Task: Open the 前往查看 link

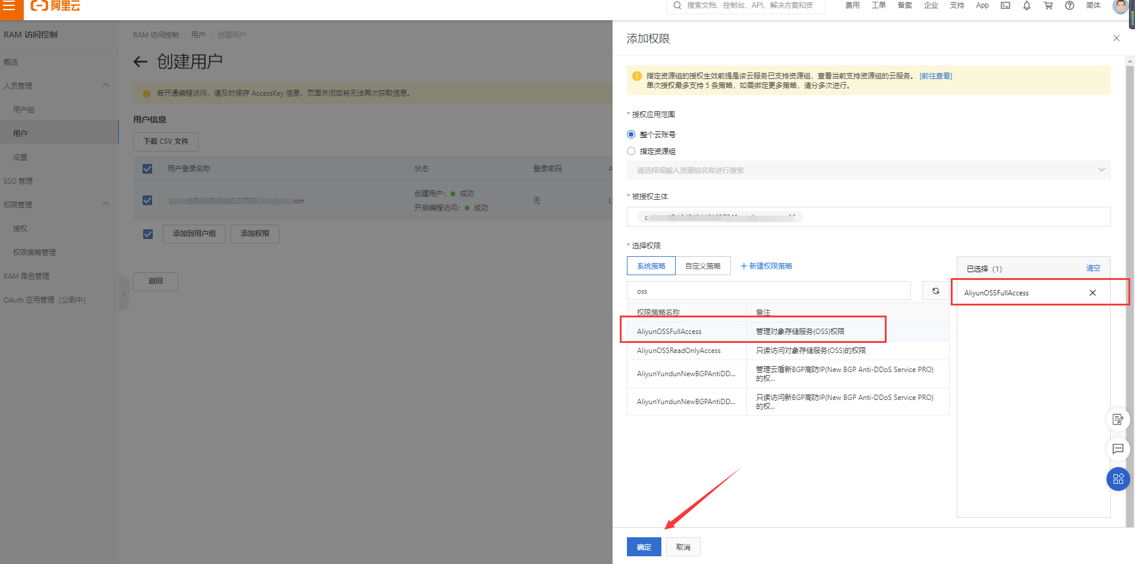Action: [x=935, y=75]
